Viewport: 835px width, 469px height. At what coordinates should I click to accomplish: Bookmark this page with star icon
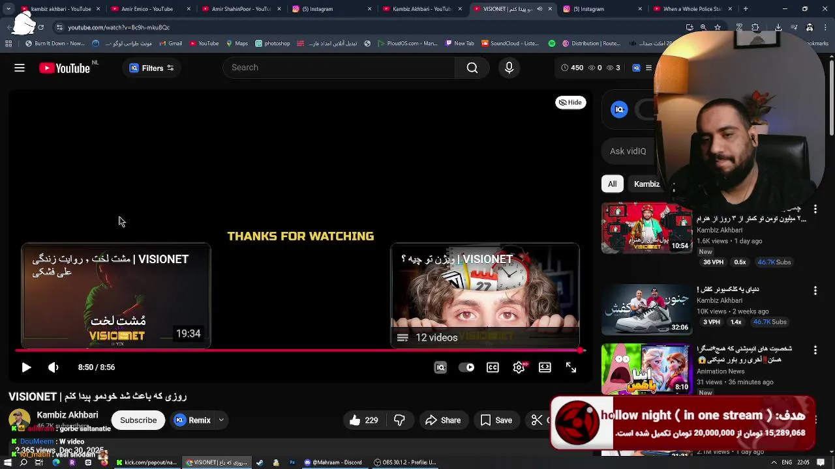pos(718,27)
